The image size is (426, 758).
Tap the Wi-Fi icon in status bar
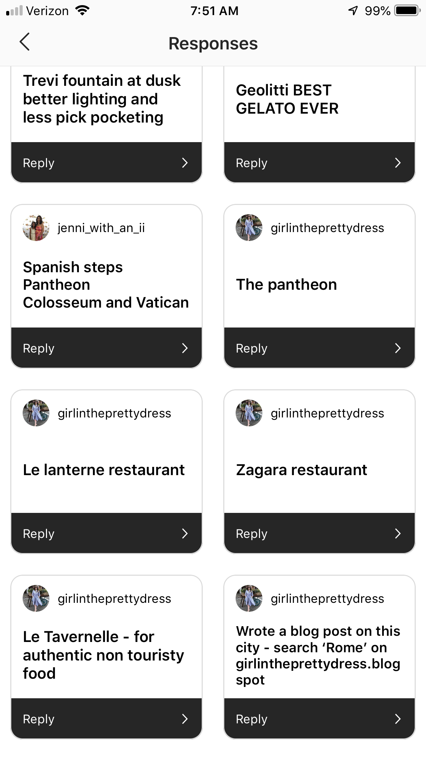82,11
